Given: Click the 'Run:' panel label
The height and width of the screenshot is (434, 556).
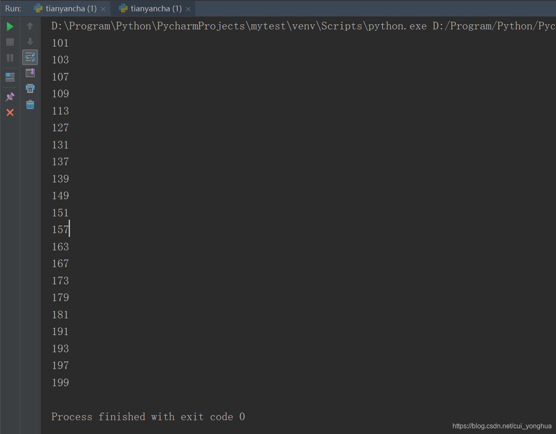Looking at the screenshot, I should [x=13, y=9].
